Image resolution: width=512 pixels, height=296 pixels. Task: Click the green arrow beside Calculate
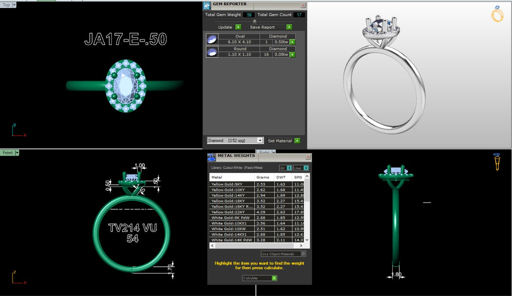(x=274, y=278)
